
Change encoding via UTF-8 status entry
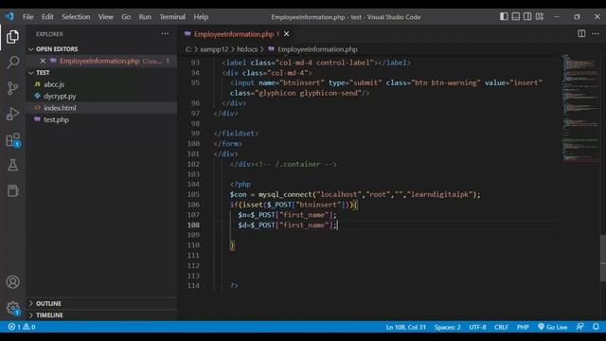477,327
